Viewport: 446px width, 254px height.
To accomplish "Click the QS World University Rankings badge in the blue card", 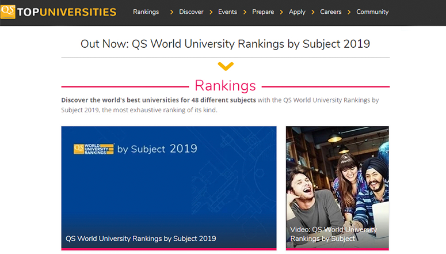I will 94,149.
